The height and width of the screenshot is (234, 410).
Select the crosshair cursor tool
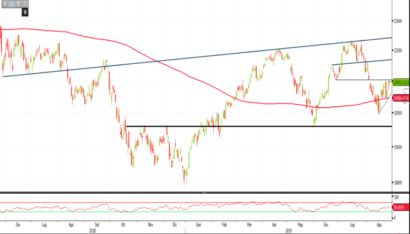(5, 4)
